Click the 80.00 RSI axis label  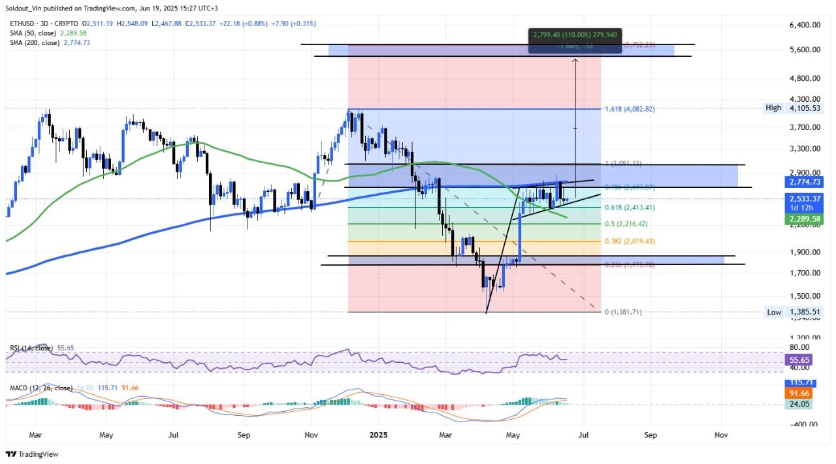798,347
